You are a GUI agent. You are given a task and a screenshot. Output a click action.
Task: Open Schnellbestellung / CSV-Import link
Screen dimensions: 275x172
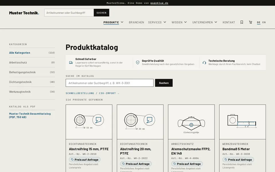click(93, 93)
